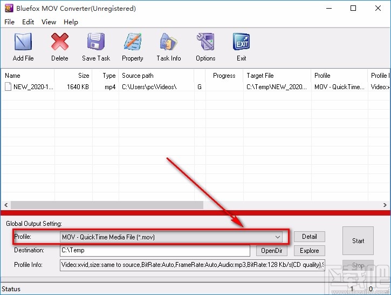The image size is (391, 295).
Task: Expand the Profile dropdown list
Action: tap(278, 237)
